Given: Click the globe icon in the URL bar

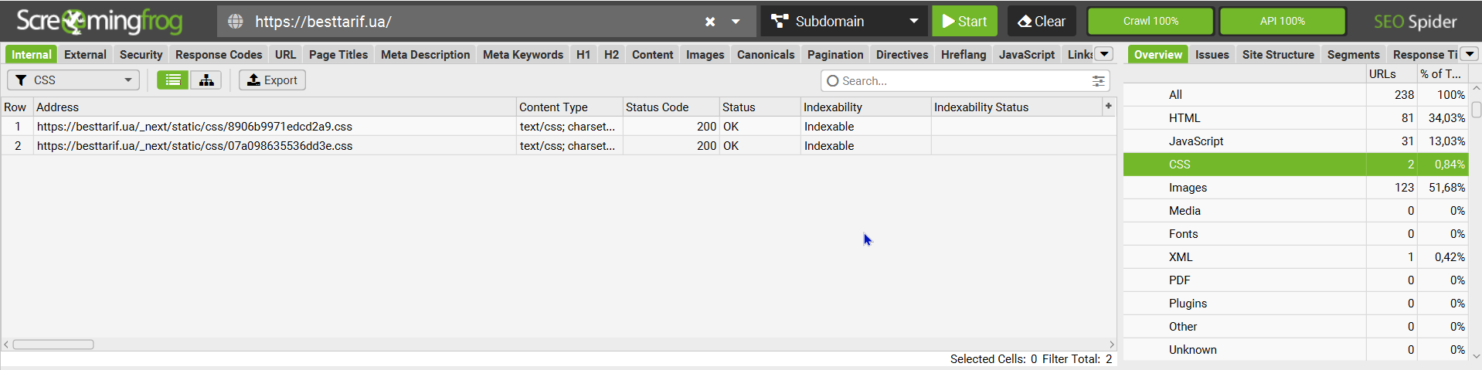Looking at the screenshot, I should click(x=236, y=22).
